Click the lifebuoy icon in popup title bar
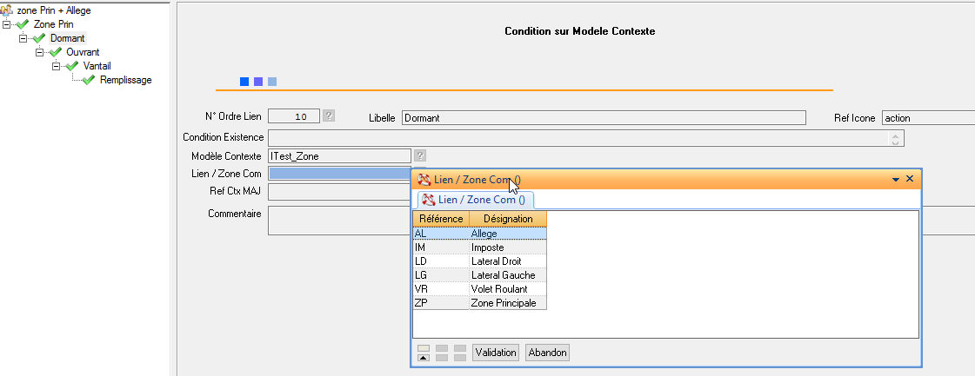Viewport: 975px width, 376px height. [x=424, y=180]
